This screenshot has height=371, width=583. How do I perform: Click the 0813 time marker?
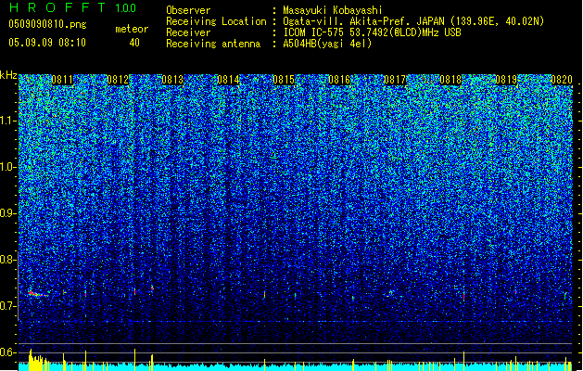tap(172, 80)
